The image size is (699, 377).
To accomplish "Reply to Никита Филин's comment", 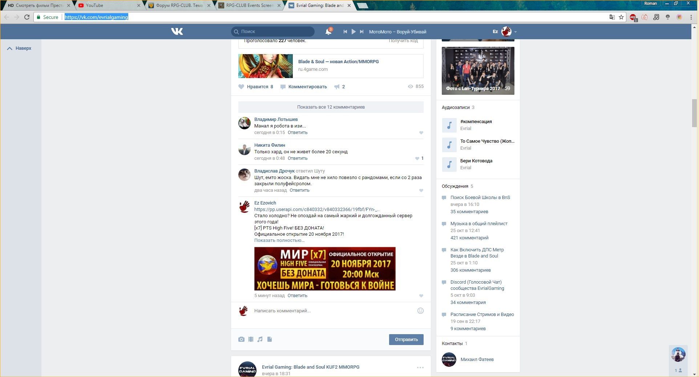I will tap(298, 158).
